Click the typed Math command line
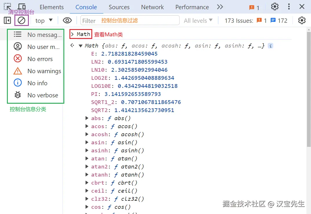This screenshot has width=311, height=214. pos(83,34)
